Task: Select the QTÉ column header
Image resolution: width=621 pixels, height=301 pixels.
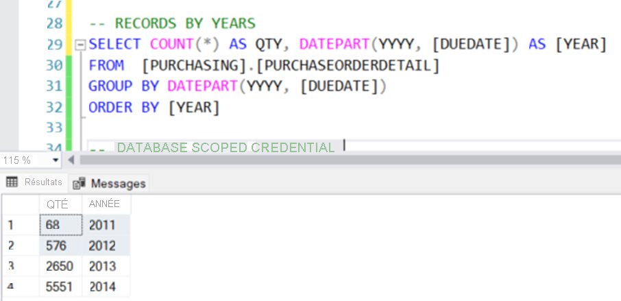Action: 61,204
